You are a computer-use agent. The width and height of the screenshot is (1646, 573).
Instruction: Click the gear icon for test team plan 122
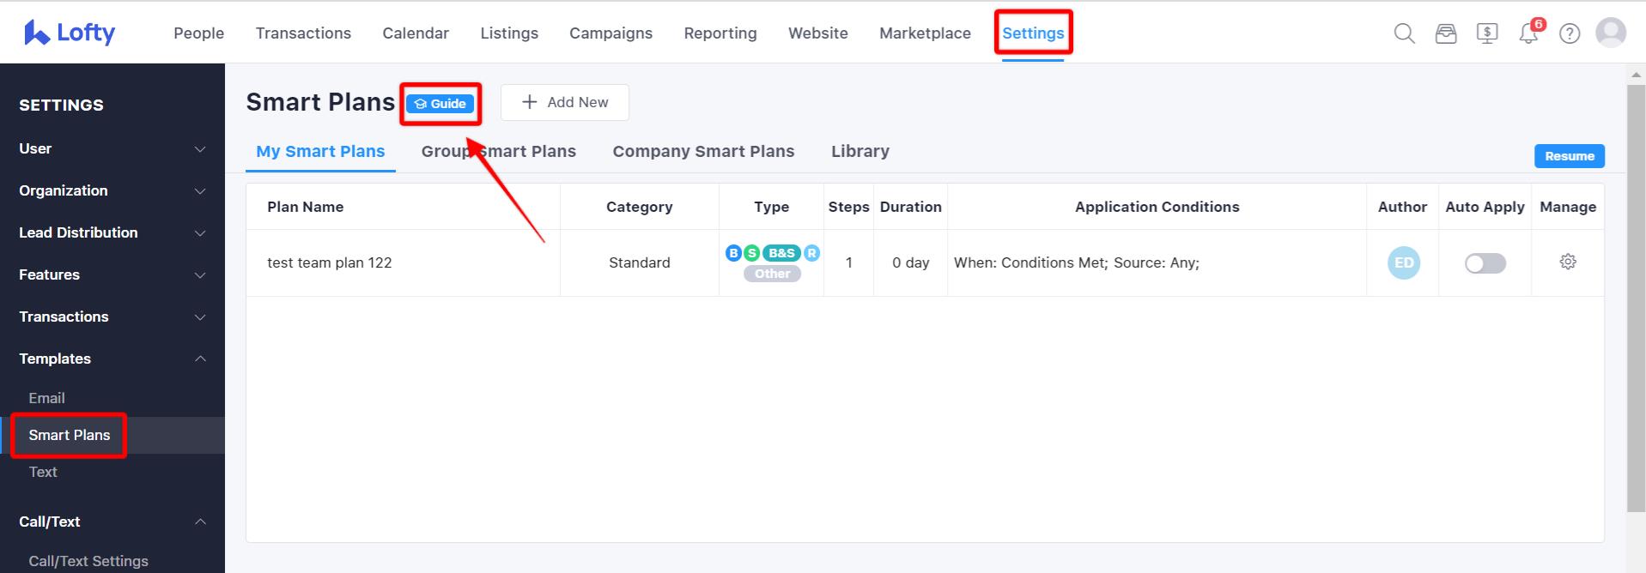click(1568, 262)
